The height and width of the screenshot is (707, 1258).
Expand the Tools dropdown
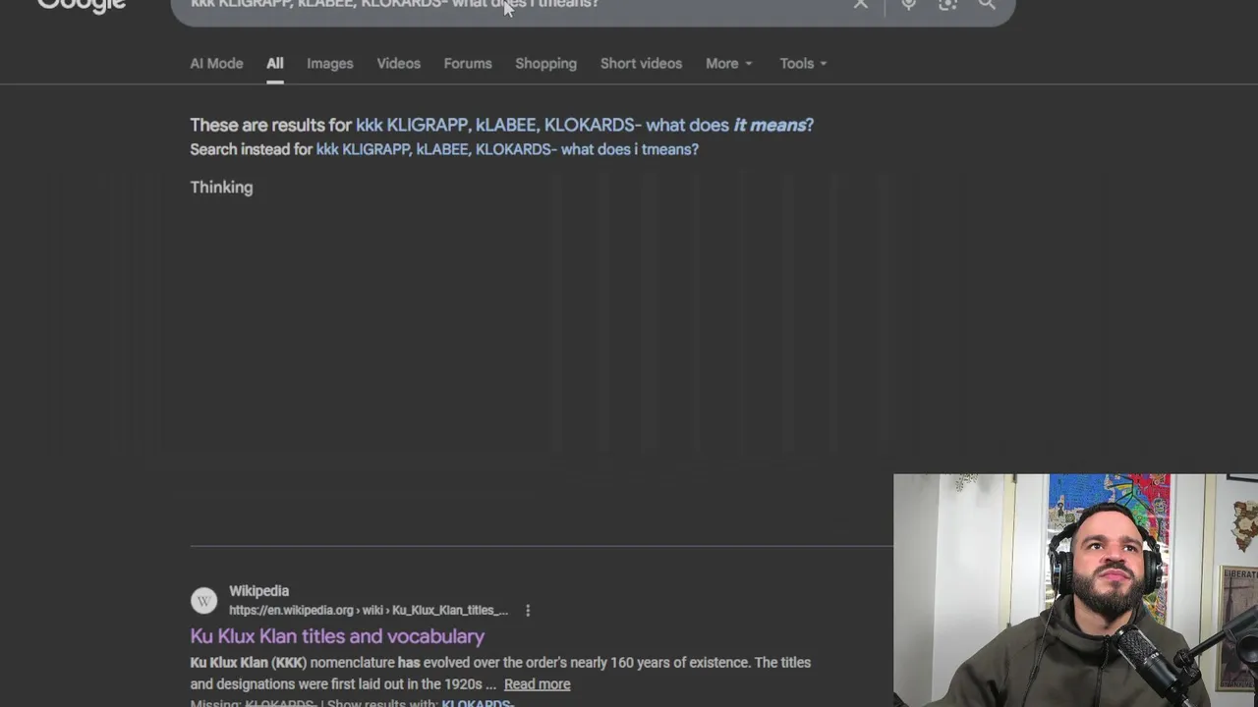[x=803, y=64]
